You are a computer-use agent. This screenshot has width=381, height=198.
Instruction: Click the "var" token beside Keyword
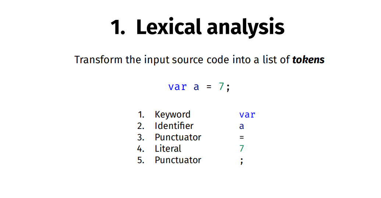click(x=247, y=115)
